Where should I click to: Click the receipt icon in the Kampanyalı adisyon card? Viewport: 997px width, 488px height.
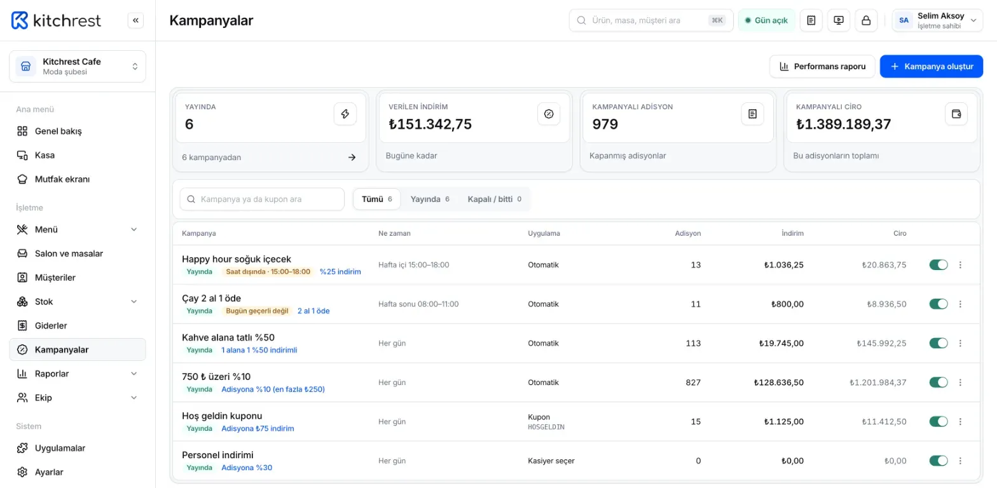click(x=753, y=114)
